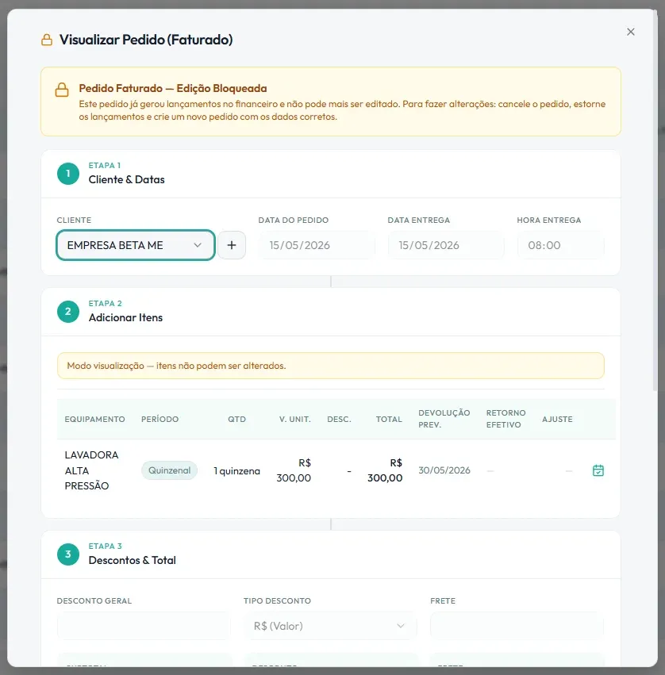Screen dimensions: 665x675
Task: Click the LAVADORA ALTA PRESSÃO equipment name
Action: [91, 470]
